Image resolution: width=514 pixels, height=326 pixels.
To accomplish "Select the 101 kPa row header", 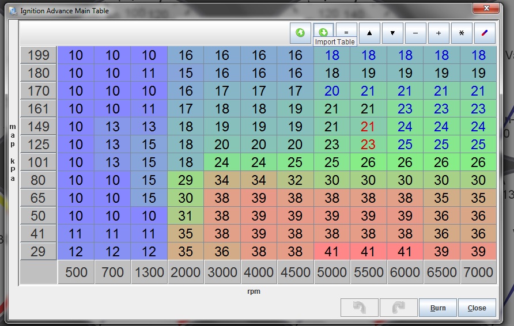I will point(39,162).
